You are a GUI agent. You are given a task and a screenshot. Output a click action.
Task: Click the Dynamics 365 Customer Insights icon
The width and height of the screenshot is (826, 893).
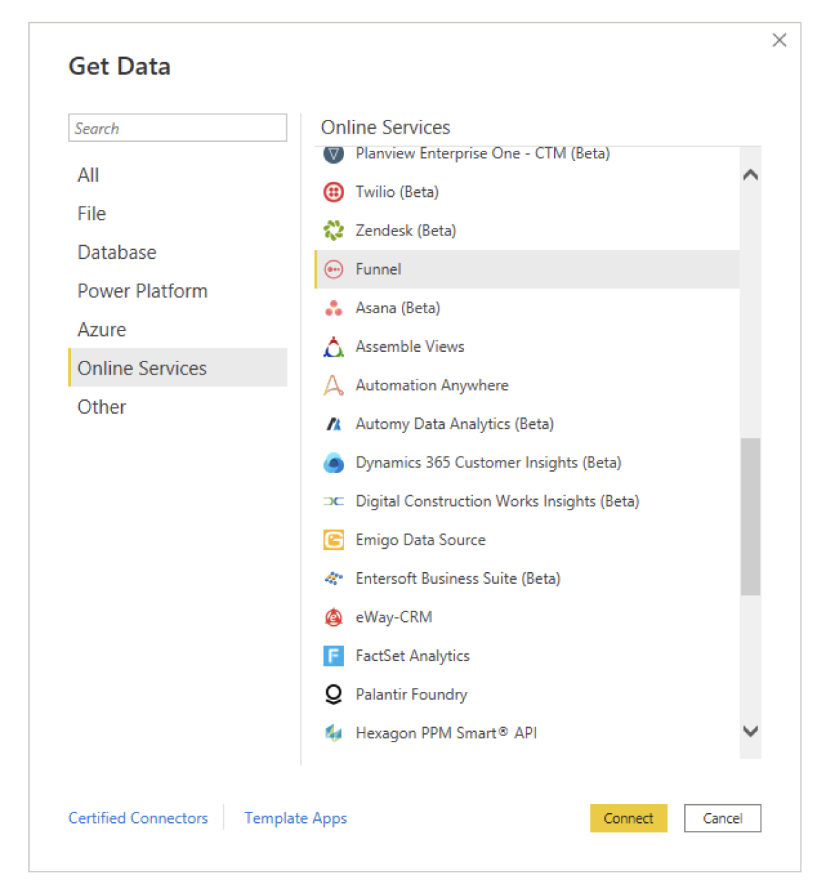tap(333, 463)
